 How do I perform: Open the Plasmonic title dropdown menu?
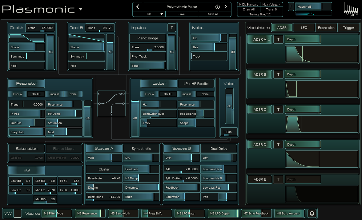point(81,9)
